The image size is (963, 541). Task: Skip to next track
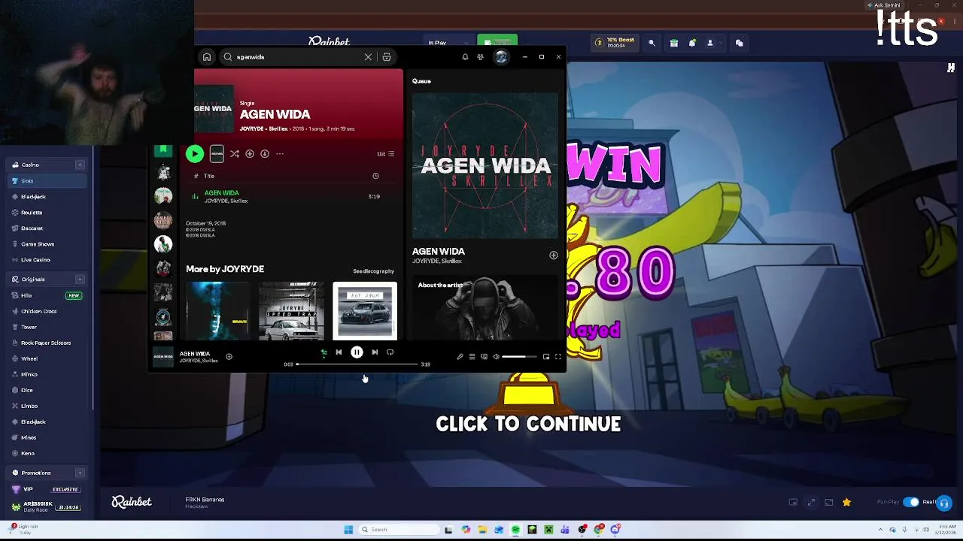pos(375,352)
